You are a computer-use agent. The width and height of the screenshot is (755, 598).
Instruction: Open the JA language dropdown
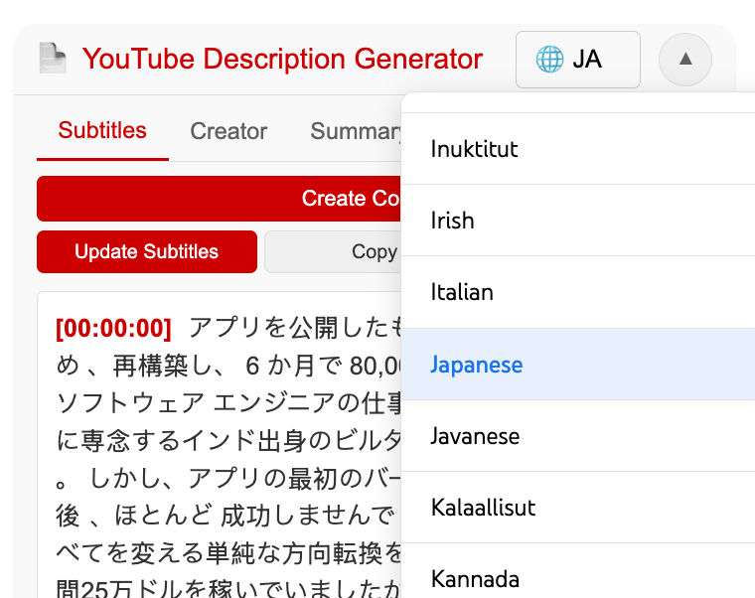point(578,60)
